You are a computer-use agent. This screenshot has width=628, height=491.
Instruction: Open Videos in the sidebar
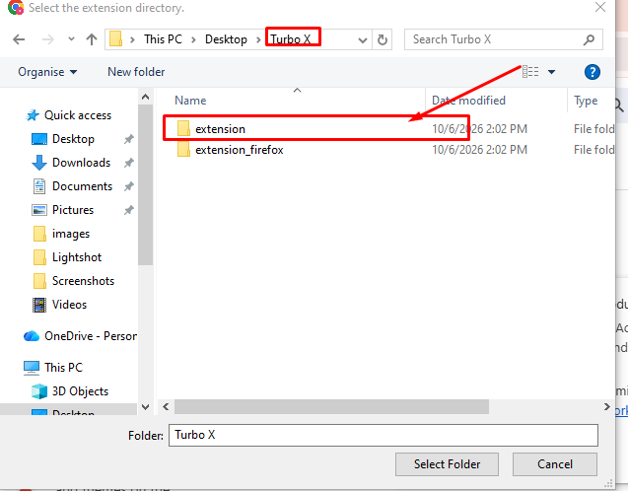[x=69, y=305]
